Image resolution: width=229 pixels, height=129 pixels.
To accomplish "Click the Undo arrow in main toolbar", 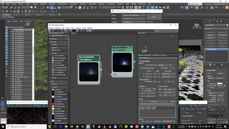I will pyautogui.click(x=3, y=7).
